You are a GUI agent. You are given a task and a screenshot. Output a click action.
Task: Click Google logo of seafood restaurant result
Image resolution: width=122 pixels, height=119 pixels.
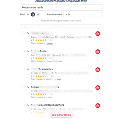coord(28,51)
